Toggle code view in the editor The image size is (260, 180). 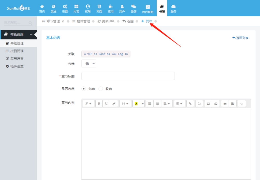[x=242, y=103]
